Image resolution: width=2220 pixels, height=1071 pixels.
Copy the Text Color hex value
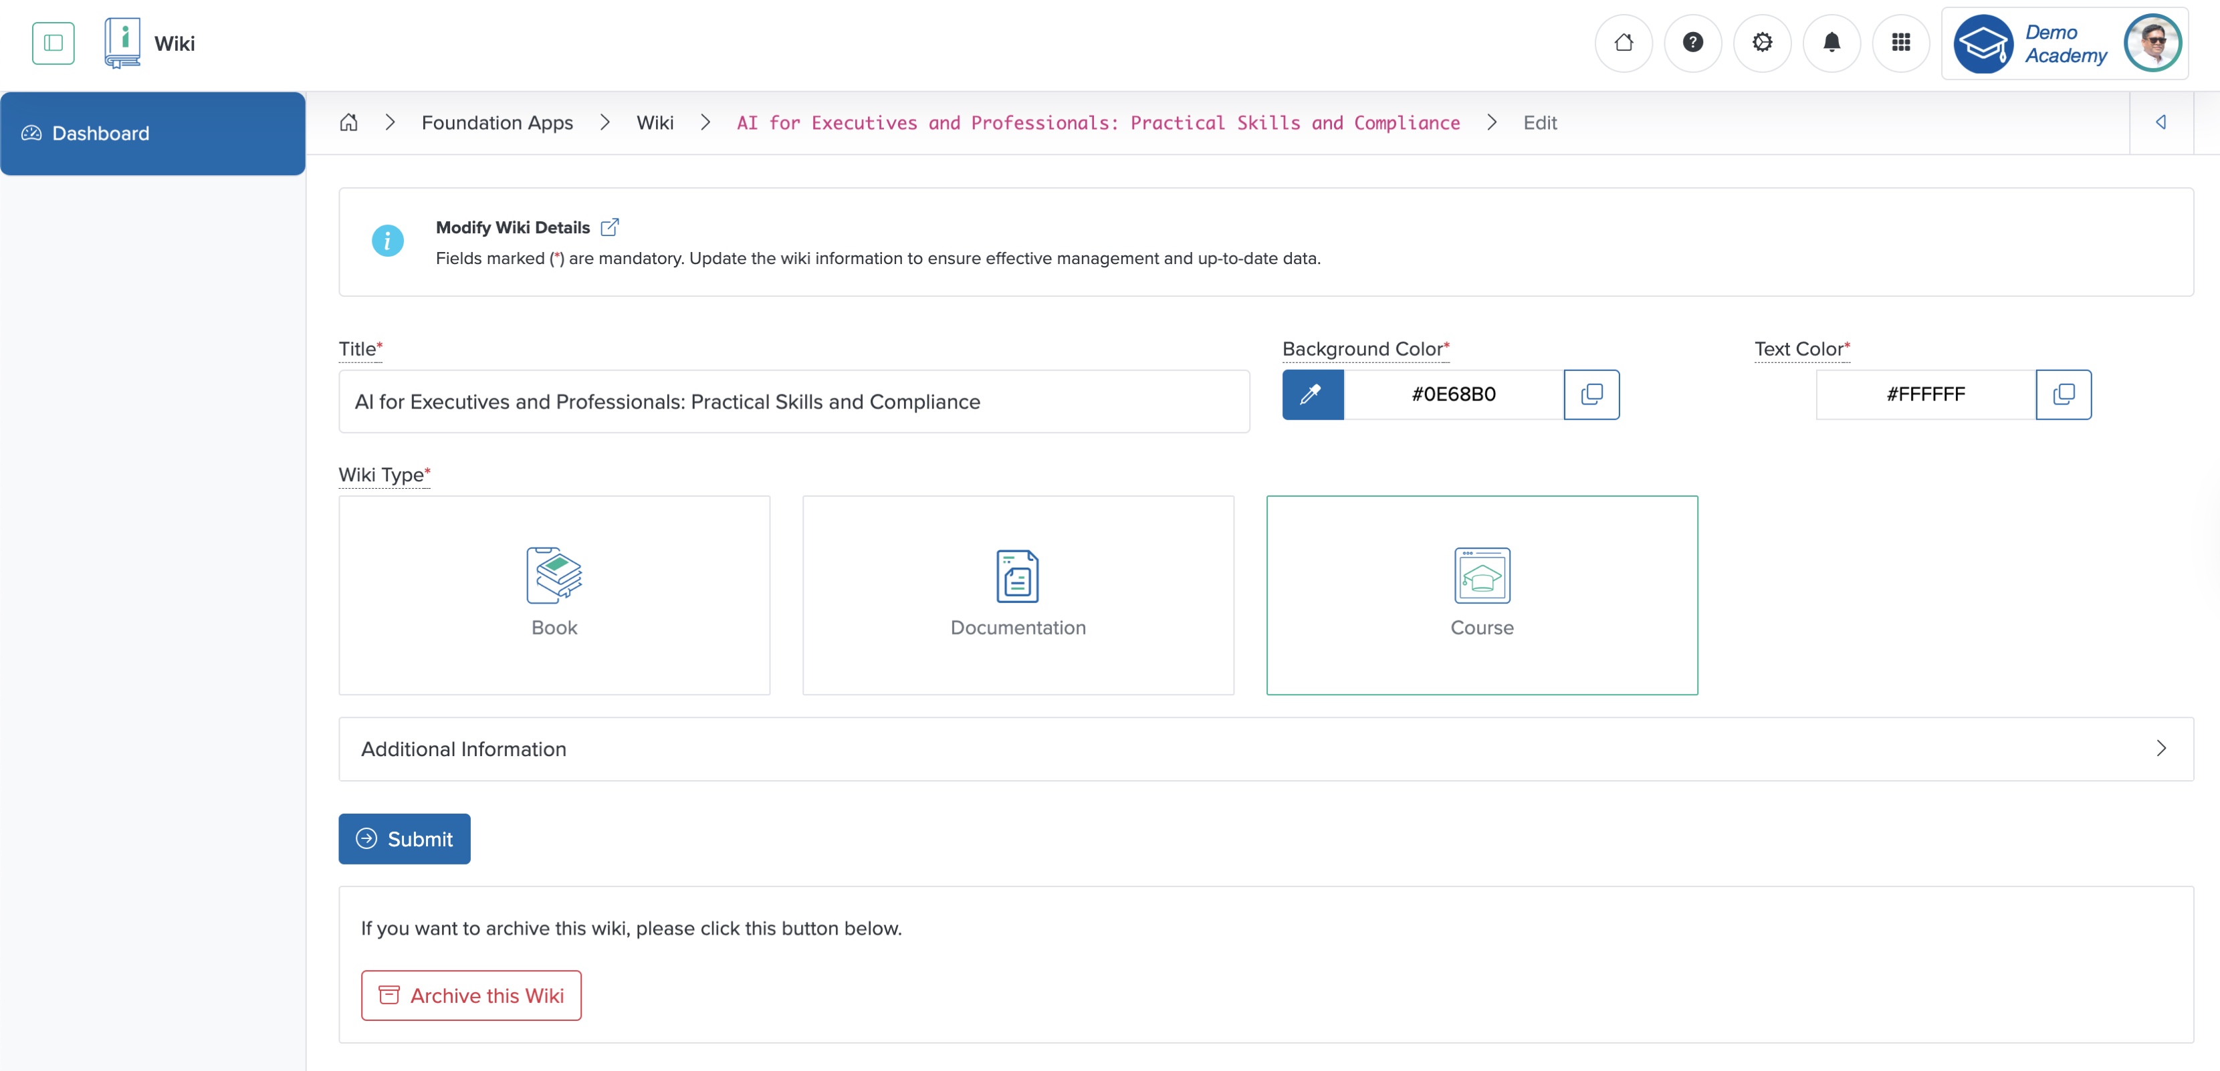[x=2064, y=394]
